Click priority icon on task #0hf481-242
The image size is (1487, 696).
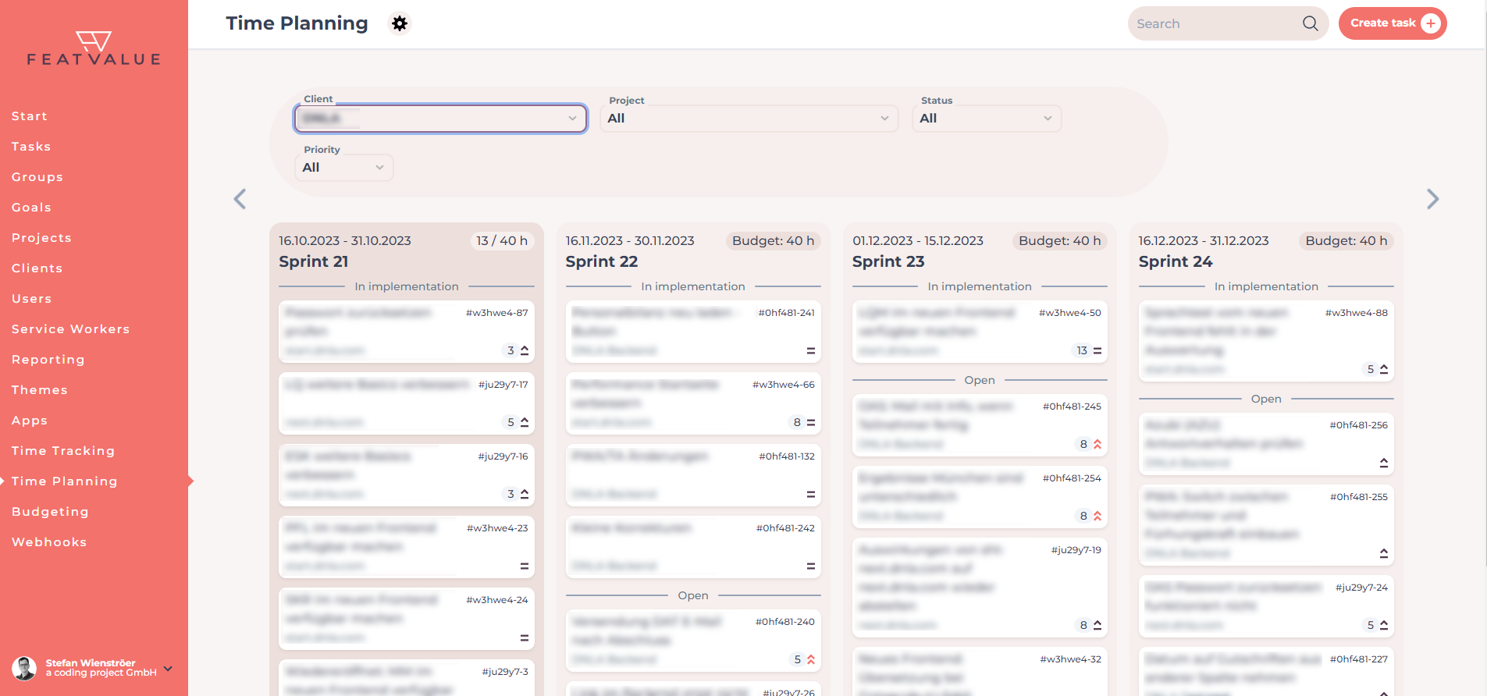pos(811,566)
